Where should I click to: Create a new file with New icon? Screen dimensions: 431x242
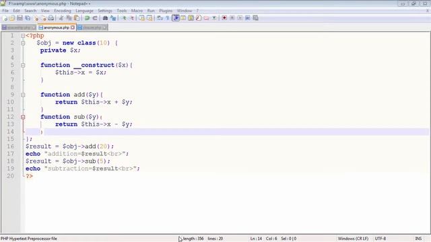click(5, 18)
